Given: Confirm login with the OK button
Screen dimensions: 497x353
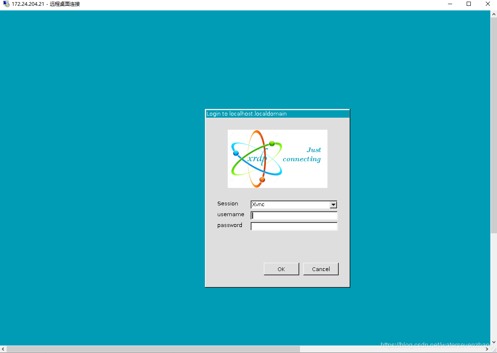Looking at the screenshot, I should pos(281,269).
